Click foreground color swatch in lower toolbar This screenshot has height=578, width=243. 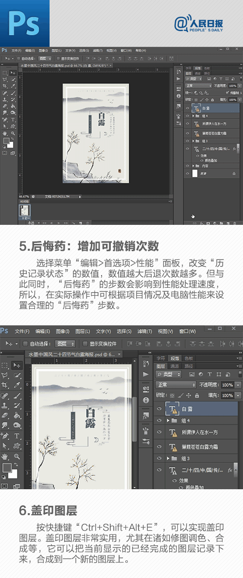pos(6,467)
